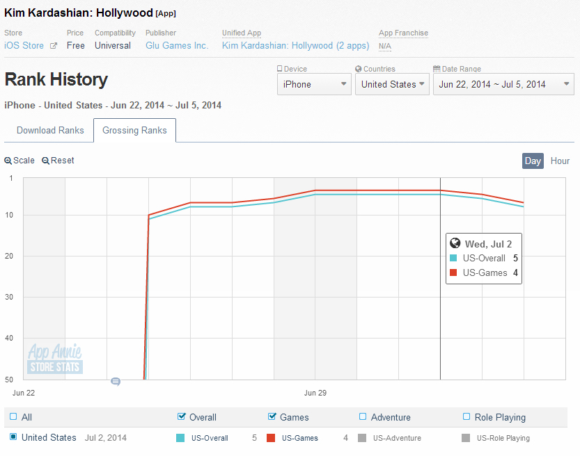The width and height of the screenshot is (580, 456).
Task: Click the gray US-Role Playing legend swatch
Action: pos(466,438)
